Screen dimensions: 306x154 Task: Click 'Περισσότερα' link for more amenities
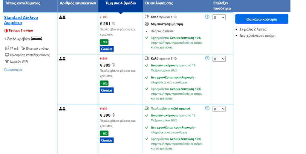(x=13, y=70)
